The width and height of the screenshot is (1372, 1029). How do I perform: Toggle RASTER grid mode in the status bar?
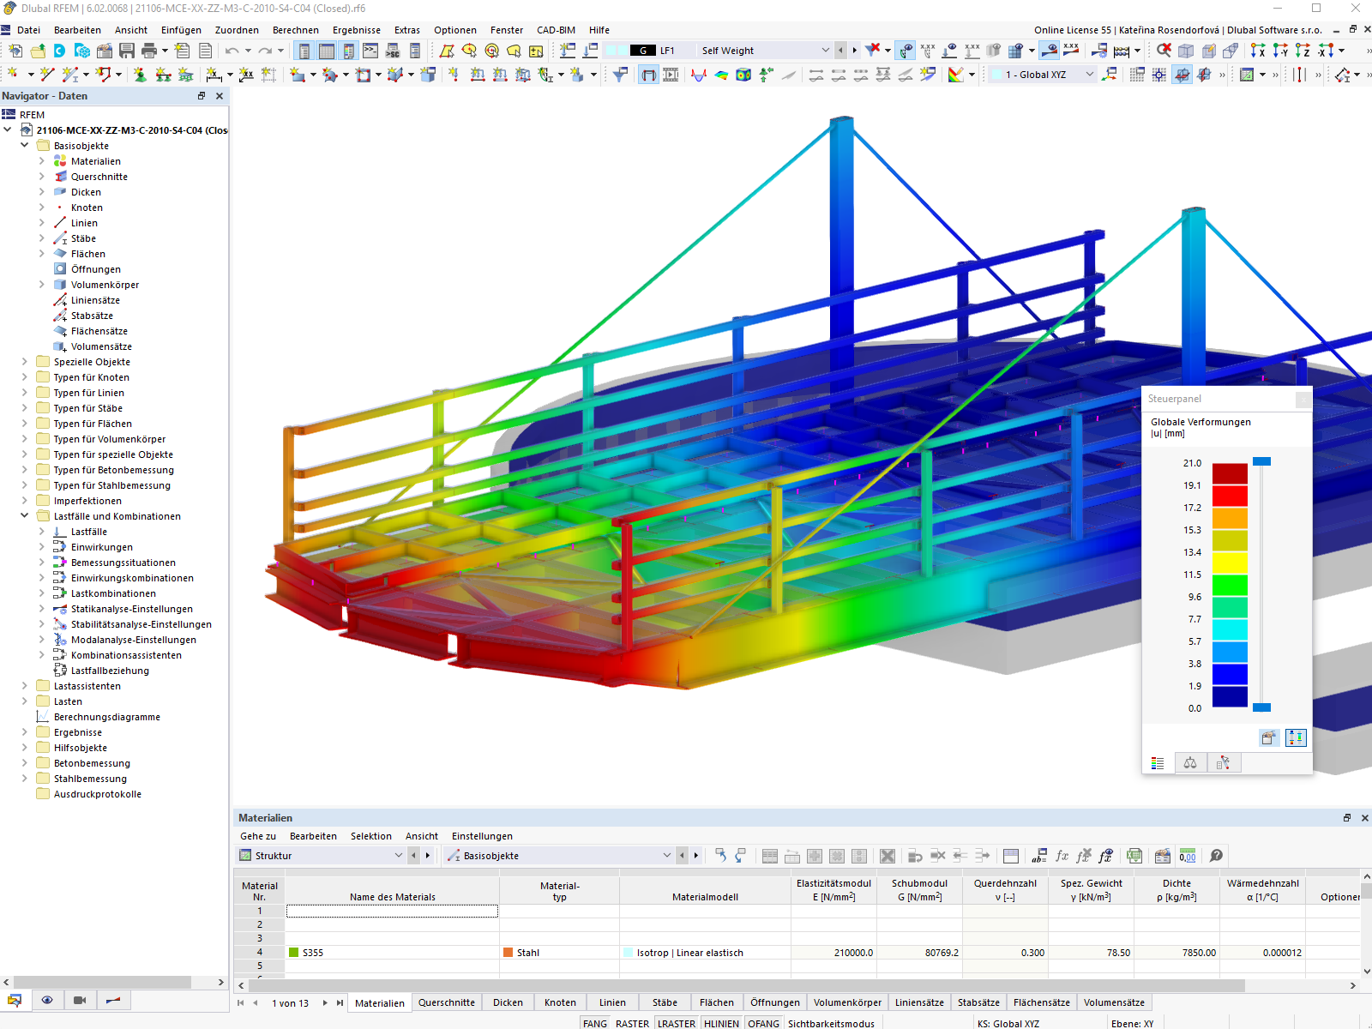tap(632, 1023)
